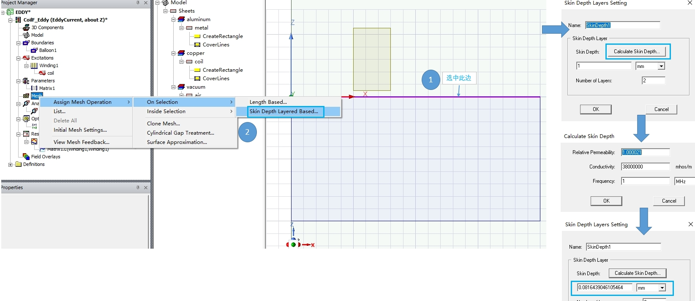
Task: Click Calculate Skin Depth in bottom dialog
Action: pos(638,273)
